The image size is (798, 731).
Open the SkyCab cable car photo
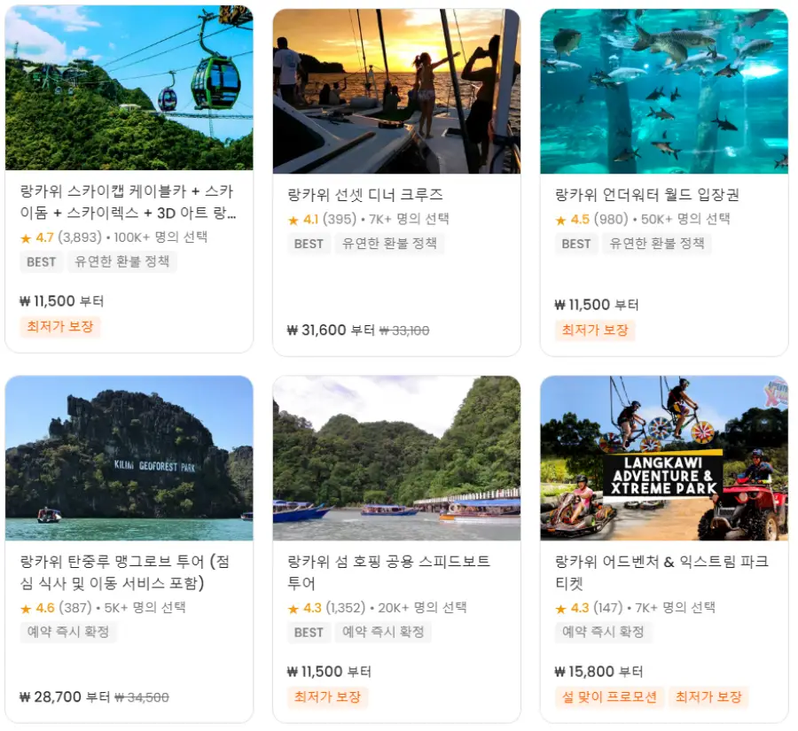(x=129, y=88)
